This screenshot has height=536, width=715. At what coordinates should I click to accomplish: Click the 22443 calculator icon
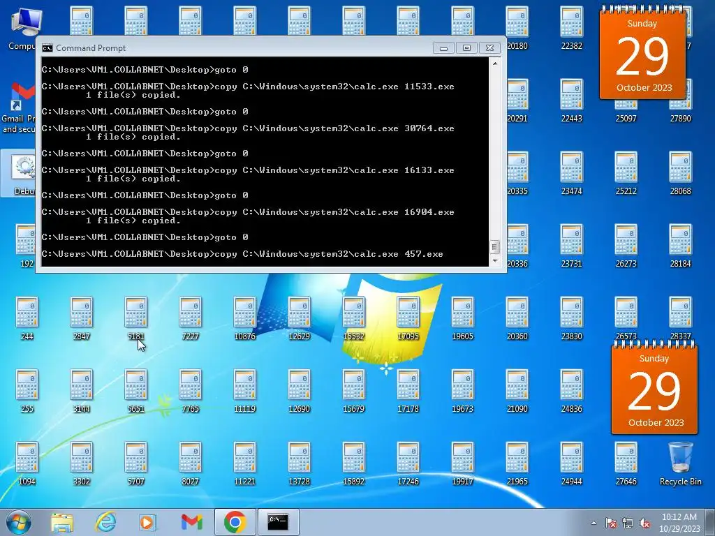coord(571,100)
